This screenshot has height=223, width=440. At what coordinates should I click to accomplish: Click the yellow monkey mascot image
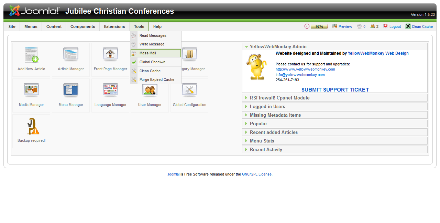256,67
